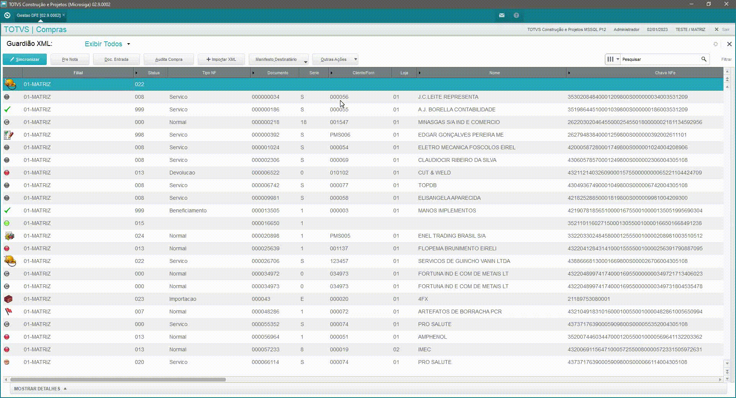Close the Gestao DFE tab
Screen dimensions: 736x398
[x=64, y=15]
